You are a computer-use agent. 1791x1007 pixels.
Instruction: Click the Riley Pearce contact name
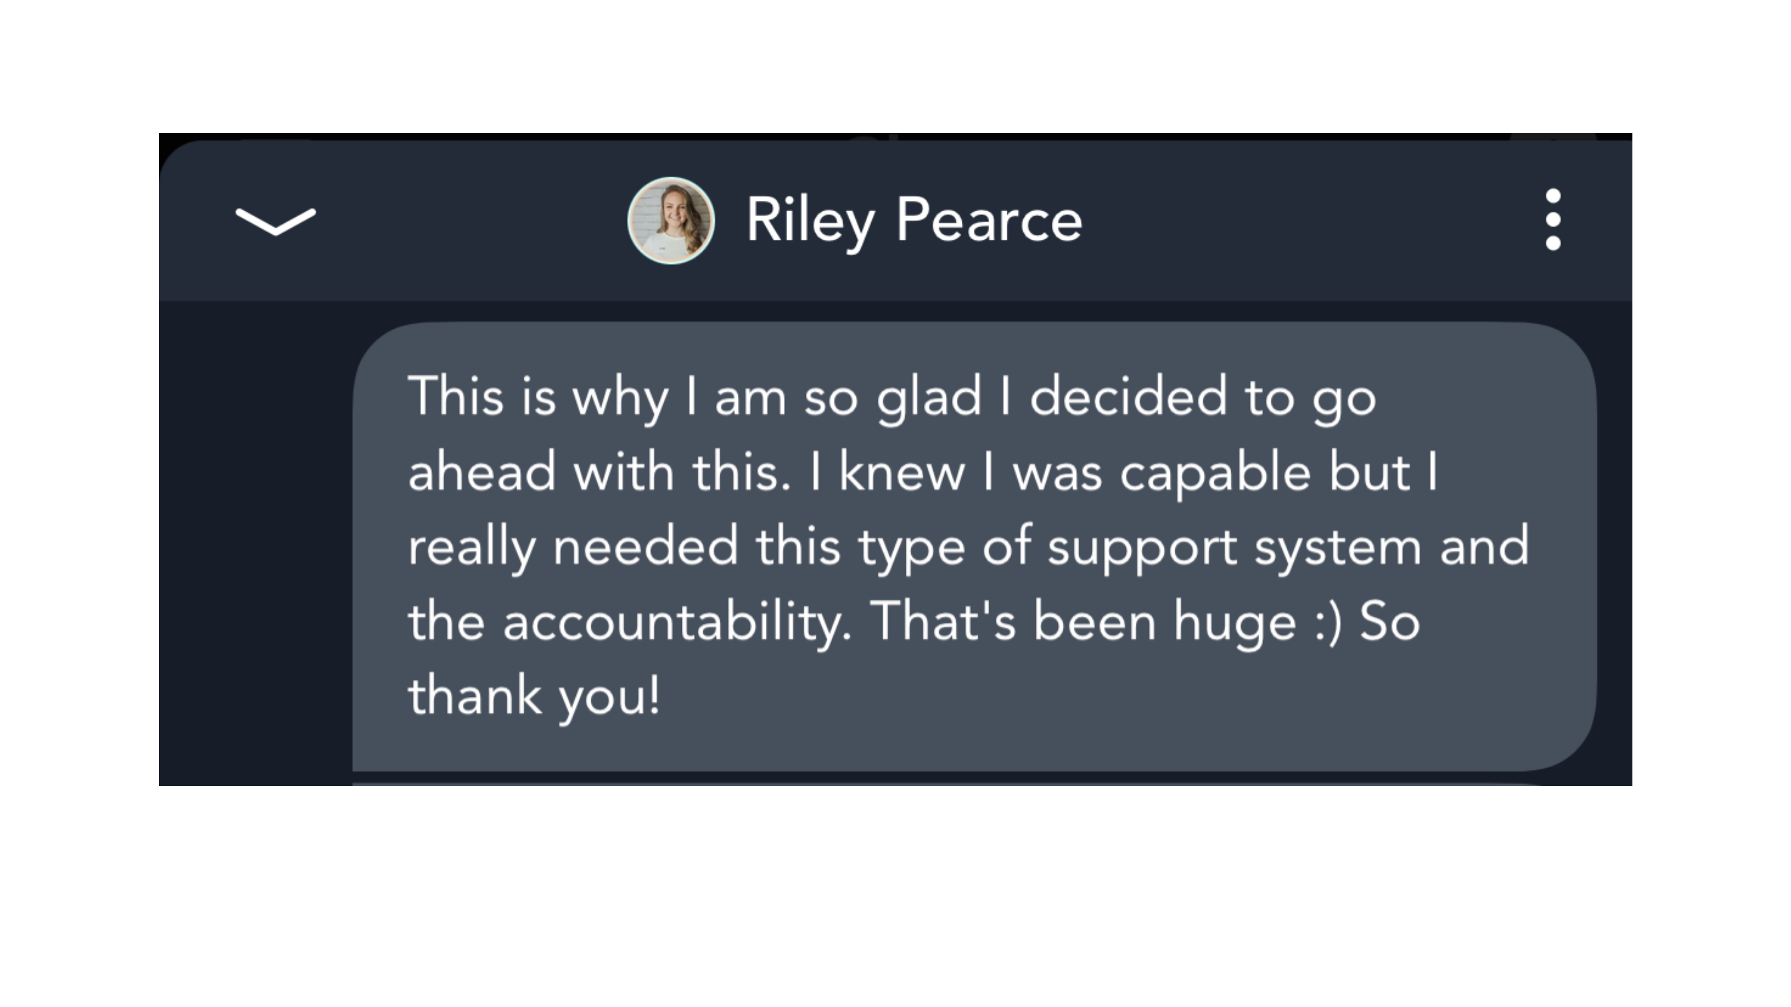[914, 221]
